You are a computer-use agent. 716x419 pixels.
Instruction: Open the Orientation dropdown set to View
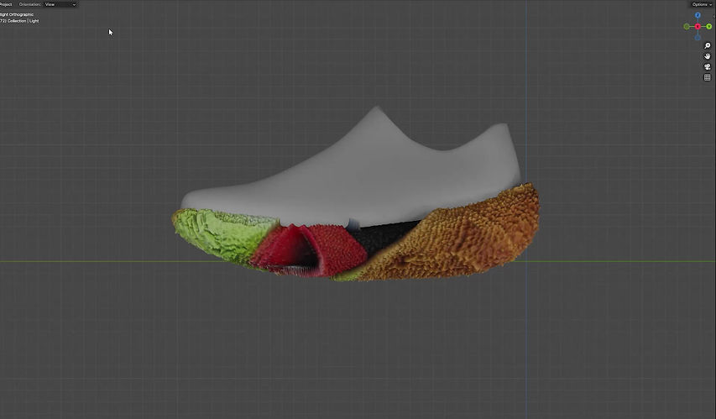click(60, 4)
